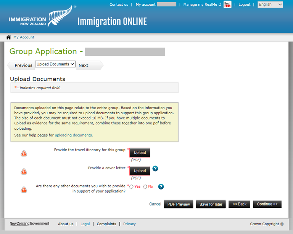Click warning icon next to travel itinerary
The width and height of the screenshot is (293, 234).
(24, 153)
